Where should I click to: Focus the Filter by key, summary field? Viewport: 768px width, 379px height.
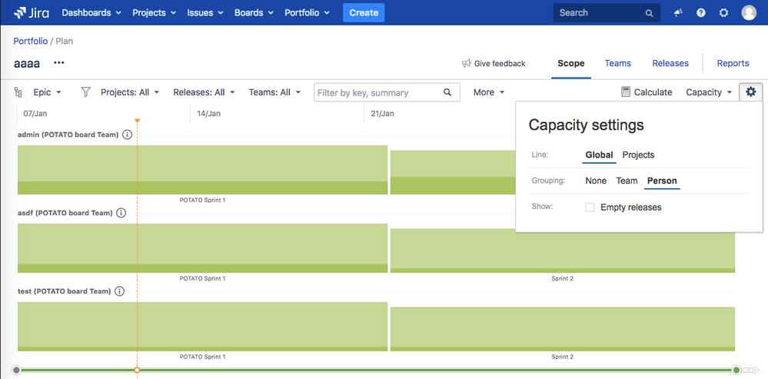[387, 92]
